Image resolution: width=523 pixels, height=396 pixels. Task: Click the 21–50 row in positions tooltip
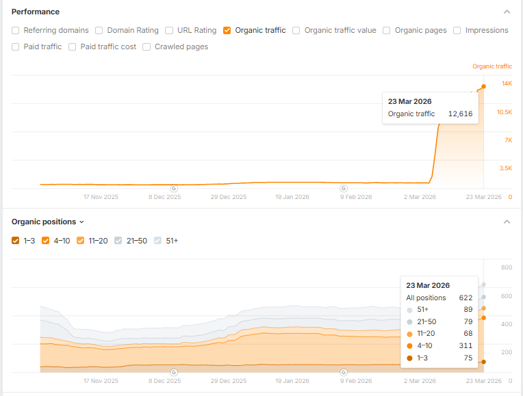tap(439, 321)
